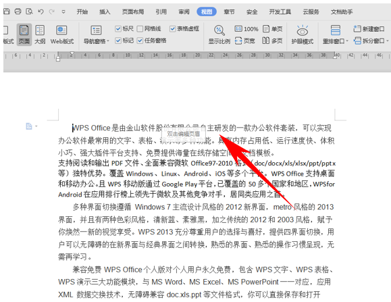Undo the last action
Screen dimensions: 391x302
click(x=41, y=11)
